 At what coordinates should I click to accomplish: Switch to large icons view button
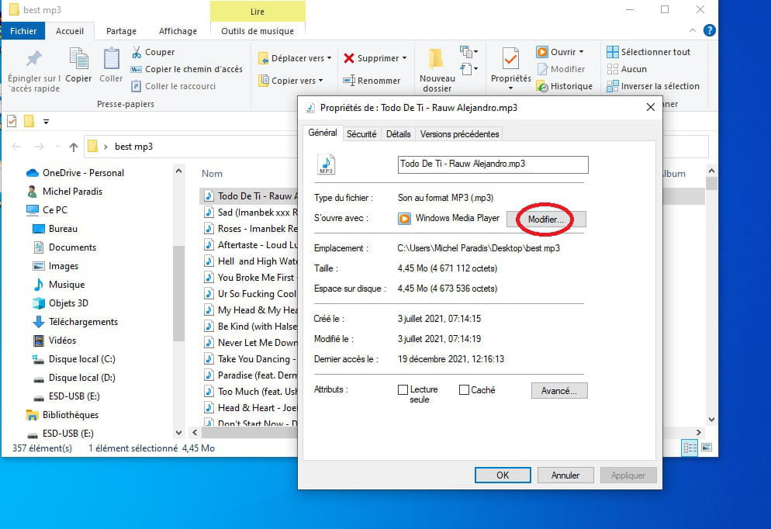[x=707, y=448]
